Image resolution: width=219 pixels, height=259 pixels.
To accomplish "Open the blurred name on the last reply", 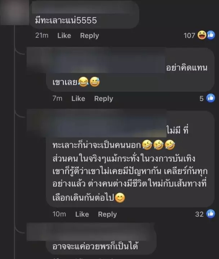I will (x=90, y=232).
